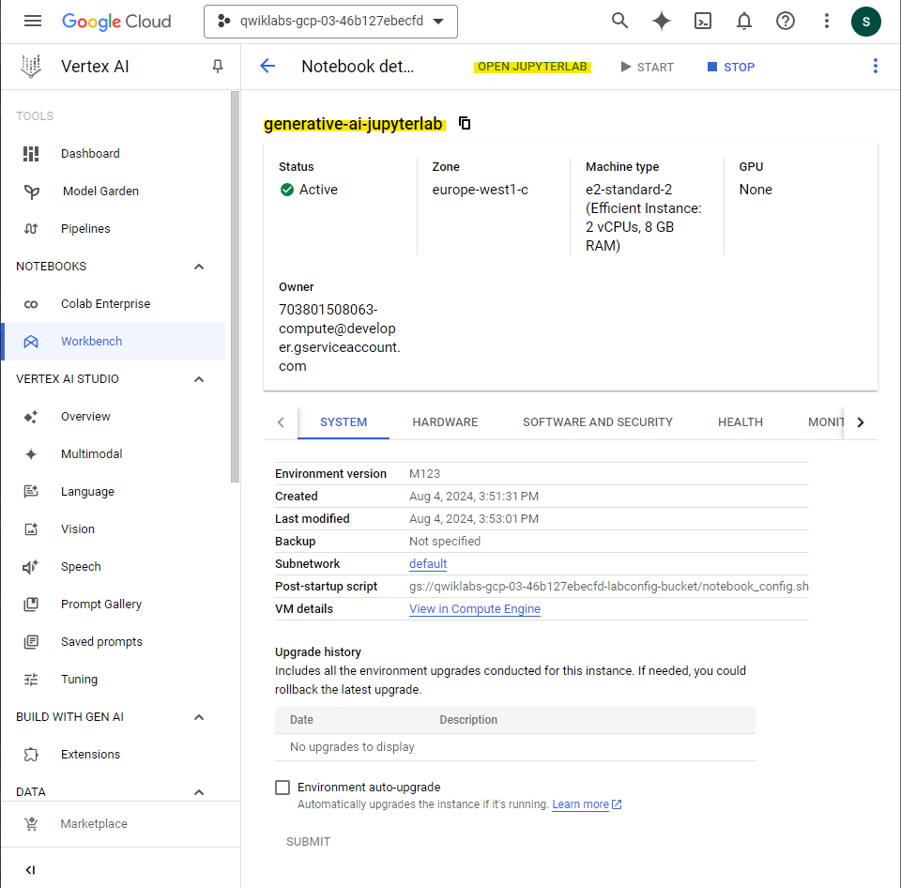Open the hamburger navigation menu

tap(33, 22)
